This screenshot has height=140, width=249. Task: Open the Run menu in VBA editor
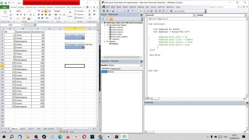[x=147, y=7]
